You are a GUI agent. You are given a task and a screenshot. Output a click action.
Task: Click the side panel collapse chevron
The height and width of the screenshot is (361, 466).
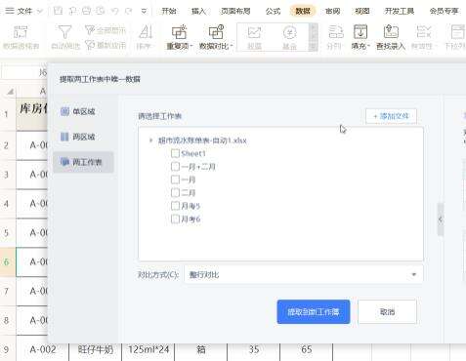[x=441, y=220]
